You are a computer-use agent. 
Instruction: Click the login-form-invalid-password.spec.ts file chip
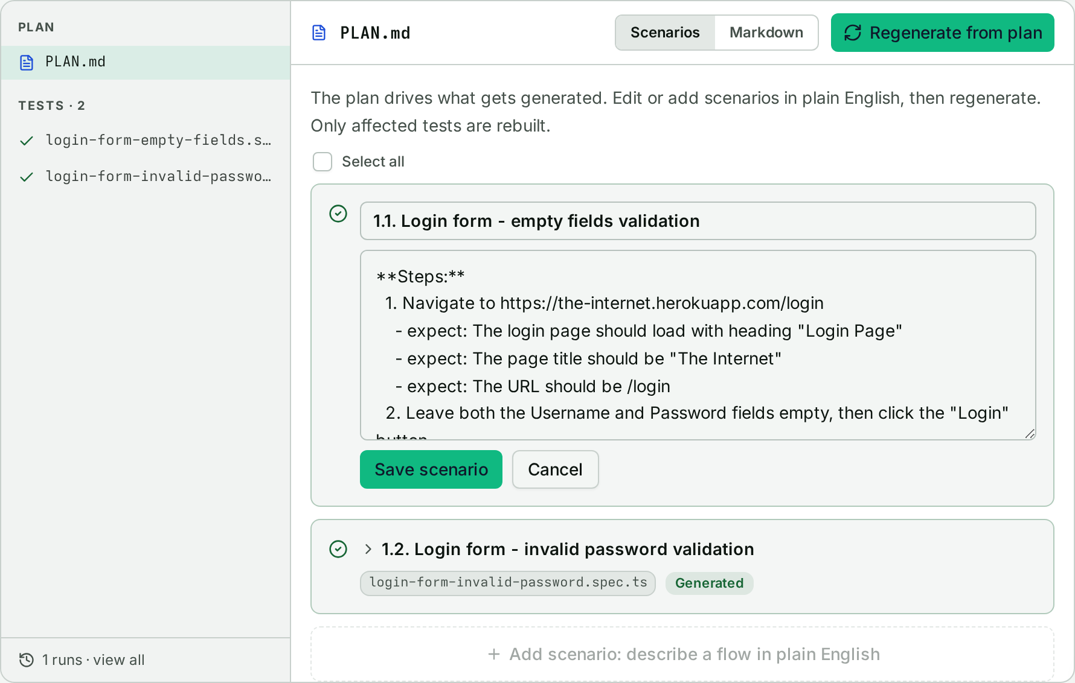pyautogui.click(x=508, y=583)
